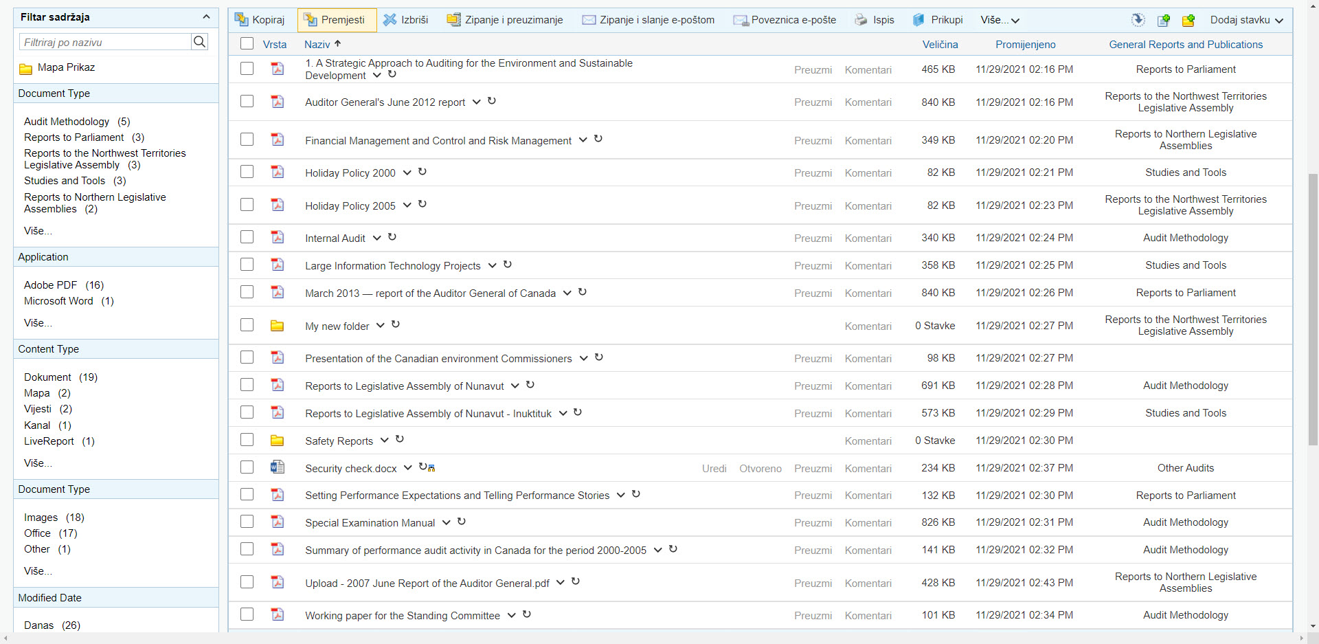Tick the checkbox for Holiday Policy 2000
The height and width of the screenshot is (644, 1319).
coord(247,172)
